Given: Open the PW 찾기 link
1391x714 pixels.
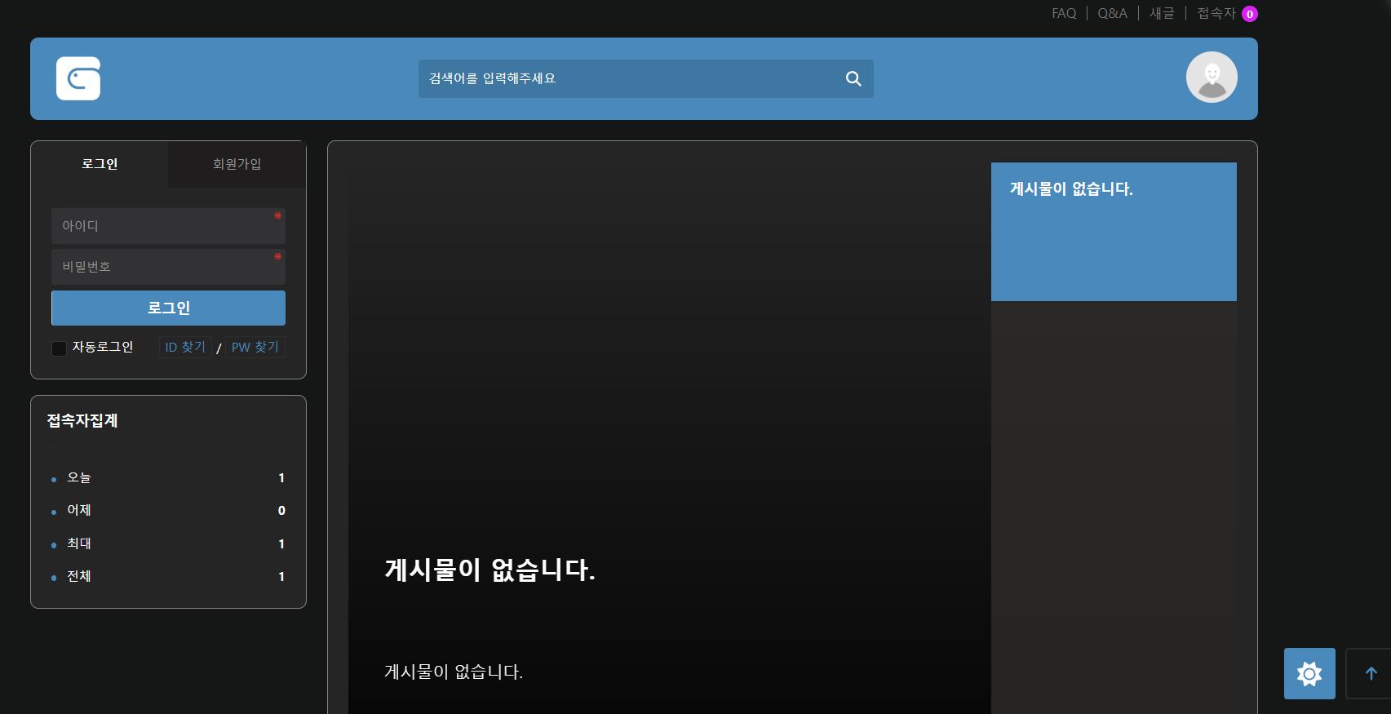Looking at the screenshot, I should [255, 347].
